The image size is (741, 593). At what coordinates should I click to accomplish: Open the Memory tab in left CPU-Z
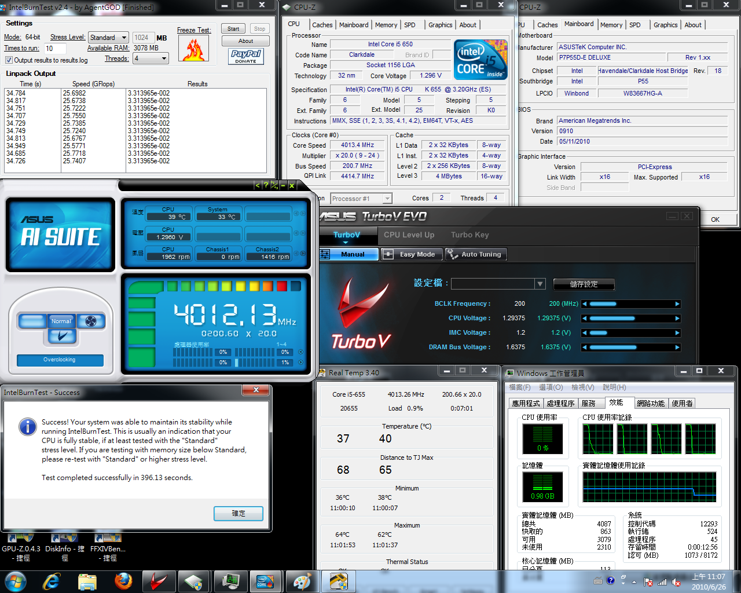386,25
